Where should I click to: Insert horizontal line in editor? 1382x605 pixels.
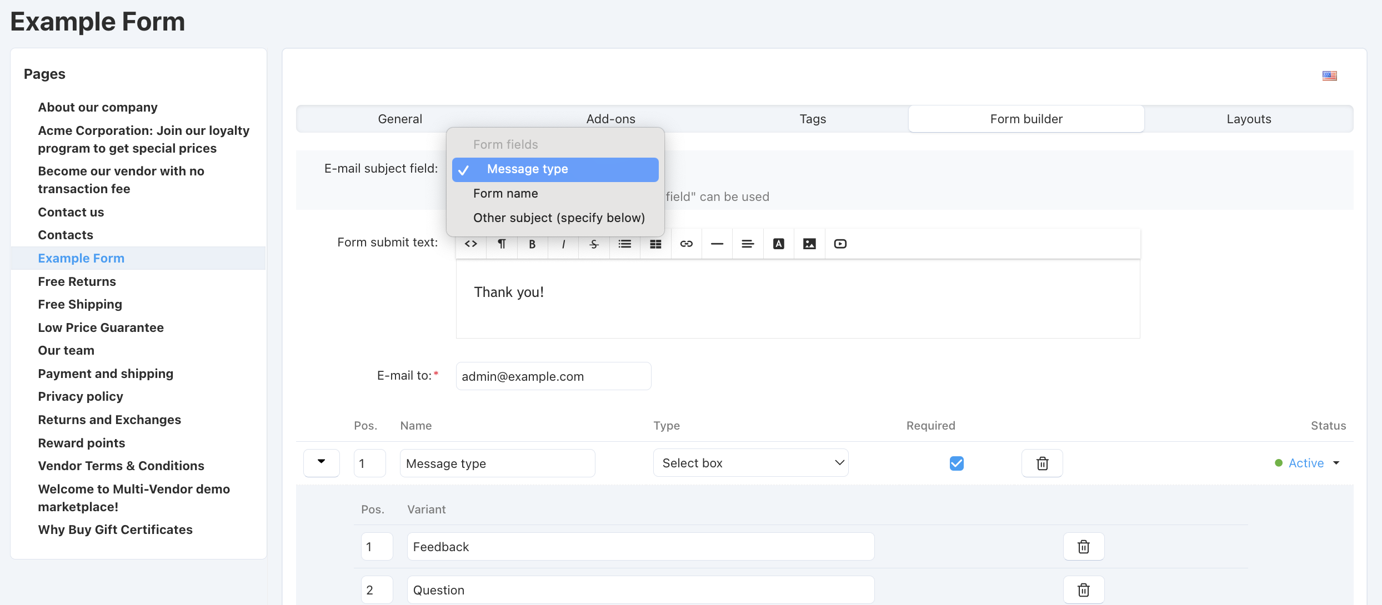point(717,244)
